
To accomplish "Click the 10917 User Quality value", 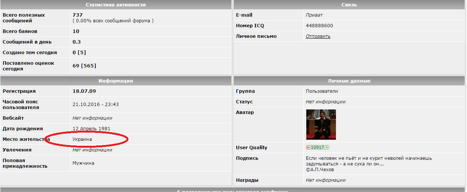I will point(318,147).
